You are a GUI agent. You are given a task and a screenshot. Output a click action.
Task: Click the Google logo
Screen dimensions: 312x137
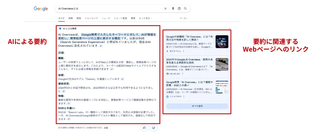click(x=41, y=9)
